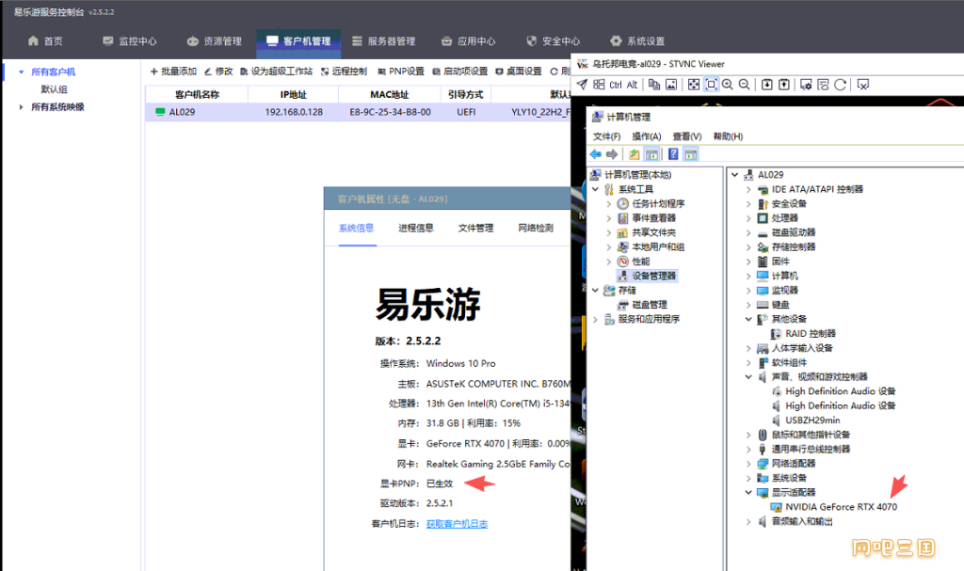This screenshot has width=964, height=571.
Task: Click the up-one-level folder icon in 计算机管理
Action: click(x=634, y=154)
